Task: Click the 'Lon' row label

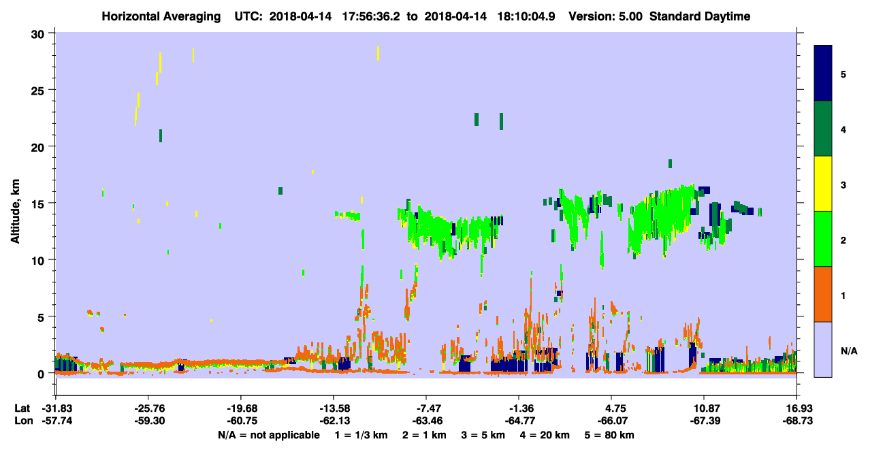Action: [22, 421]
